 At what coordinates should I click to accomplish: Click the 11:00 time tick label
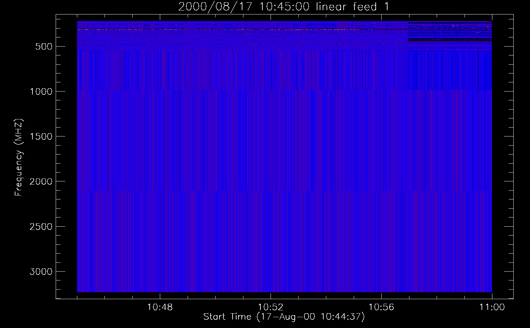point(492,307)
